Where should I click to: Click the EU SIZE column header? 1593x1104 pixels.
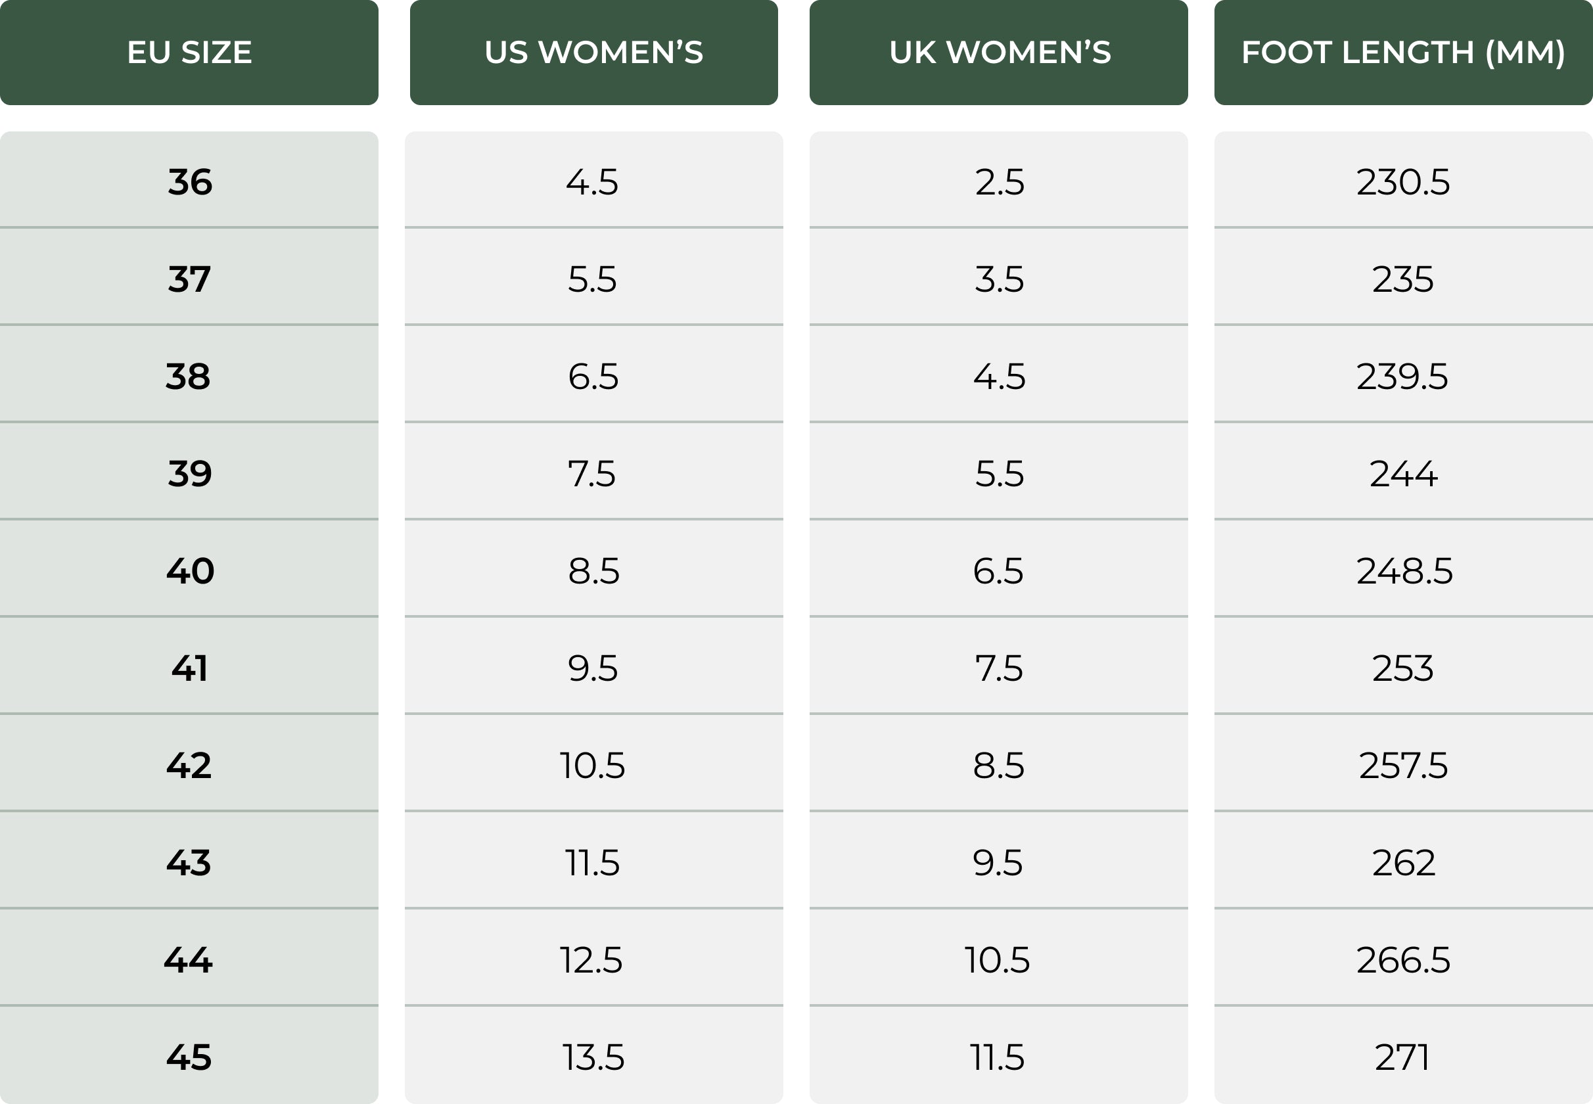(189, 53)
